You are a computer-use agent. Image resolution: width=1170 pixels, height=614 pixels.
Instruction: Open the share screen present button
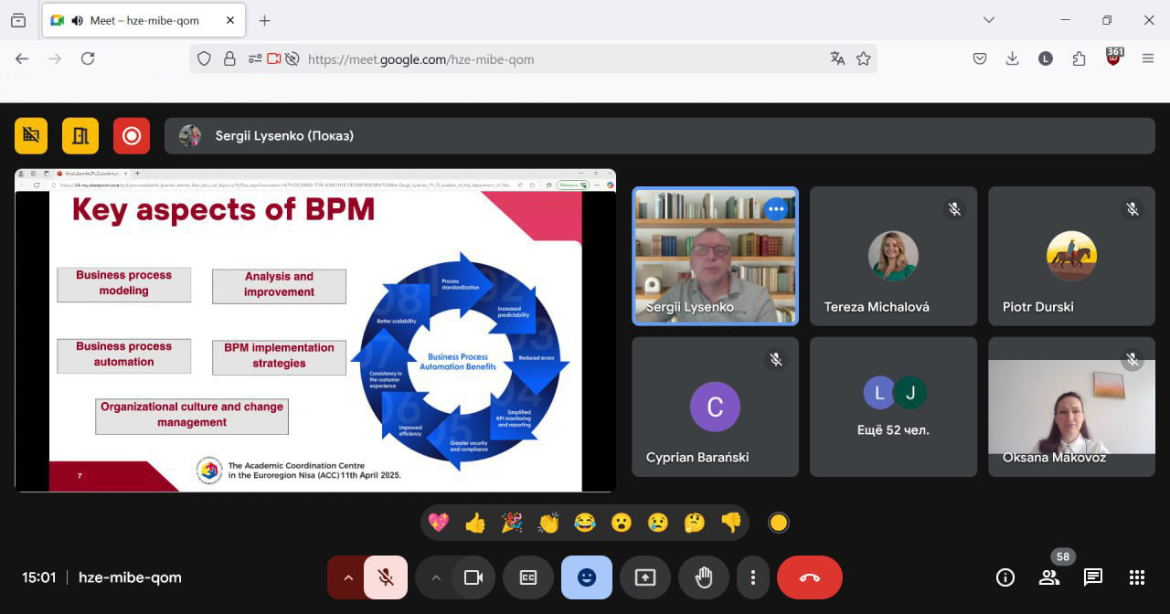(645, 577)
